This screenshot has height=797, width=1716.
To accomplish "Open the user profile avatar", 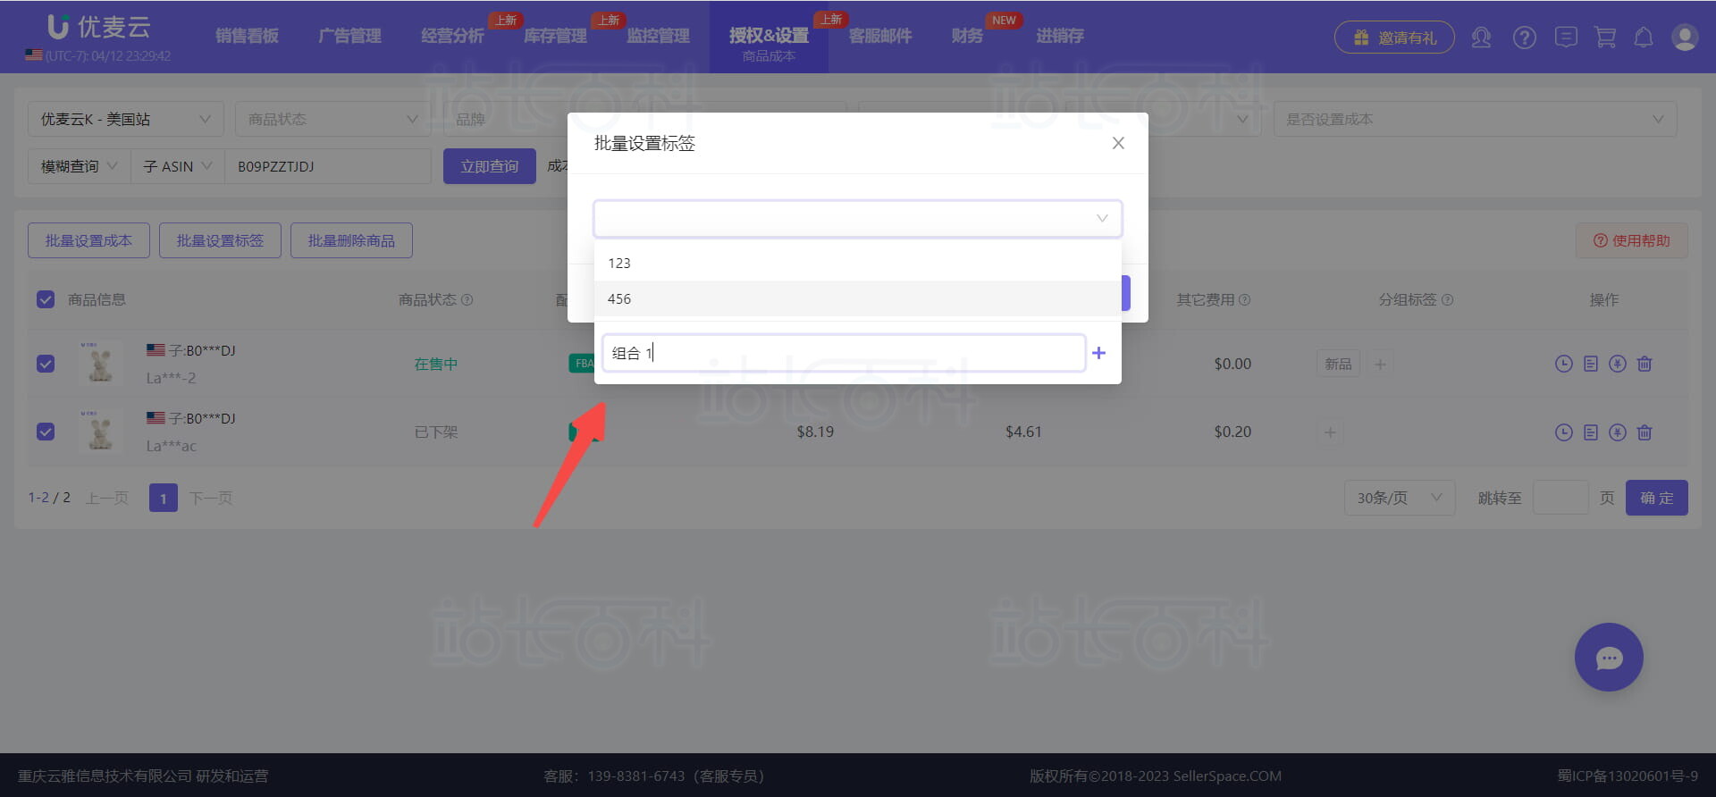I will click(x=1685, y=38).
